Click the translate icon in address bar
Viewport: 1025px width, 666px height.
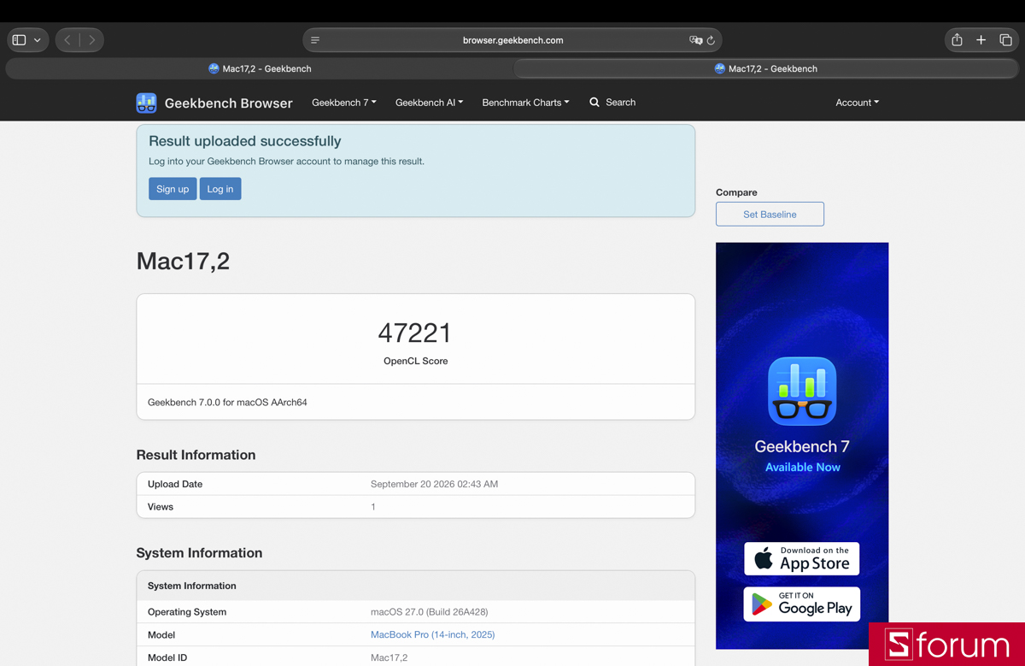point(695,40)
